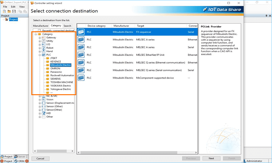Click the I/O category icon in tree
Image resolution: width=272 pixels, height=163 pixels.
click(44, 45)
